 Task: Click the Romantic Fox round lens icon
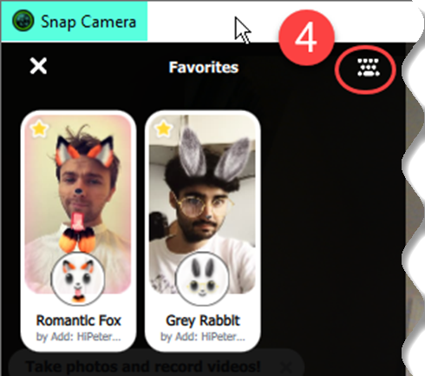tap(78, 279)
